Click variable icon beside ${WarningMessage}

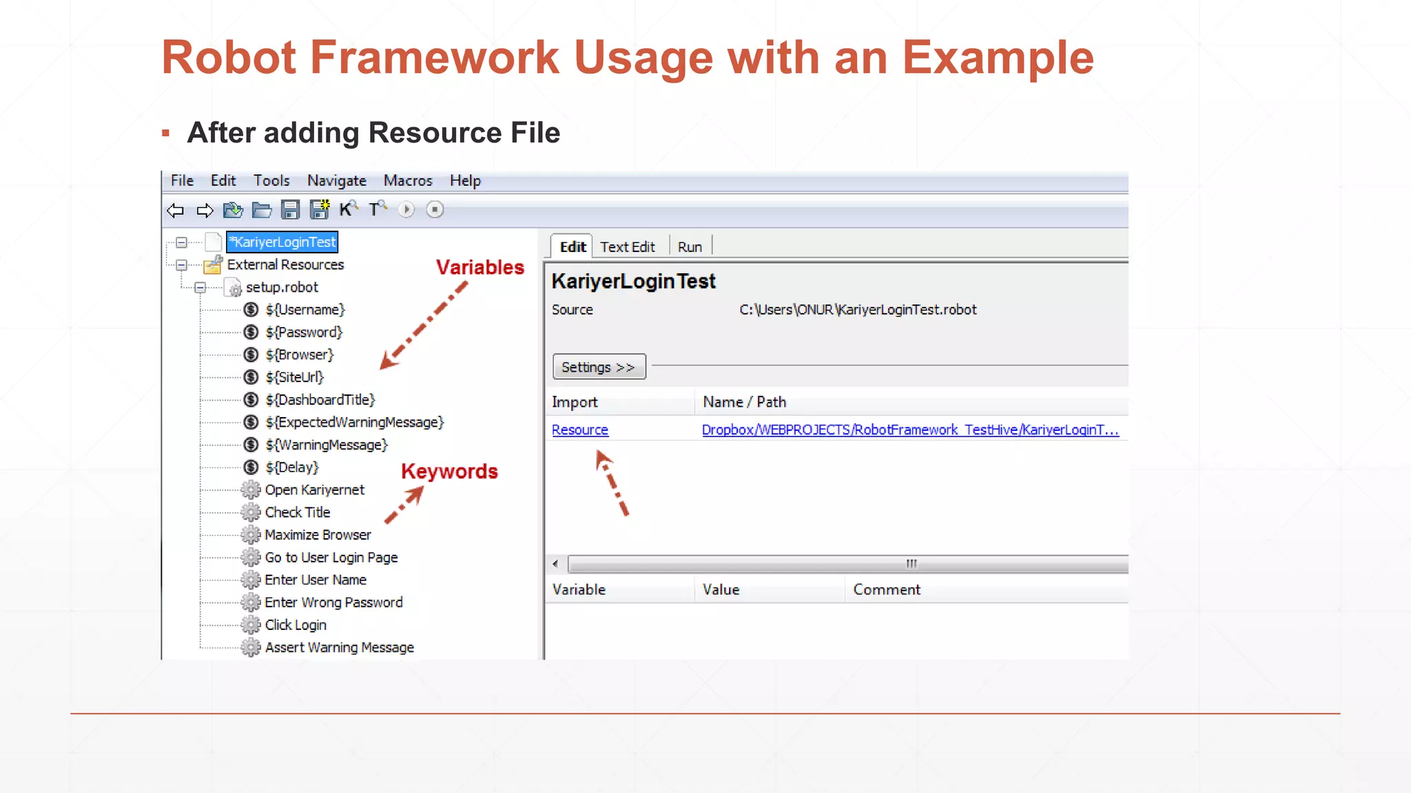251,445
